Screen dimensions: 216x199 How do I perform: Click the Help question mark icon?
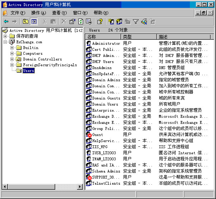pos(100,21)
